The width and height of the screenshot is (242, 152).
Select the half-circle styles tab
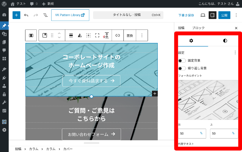point(225,41)
